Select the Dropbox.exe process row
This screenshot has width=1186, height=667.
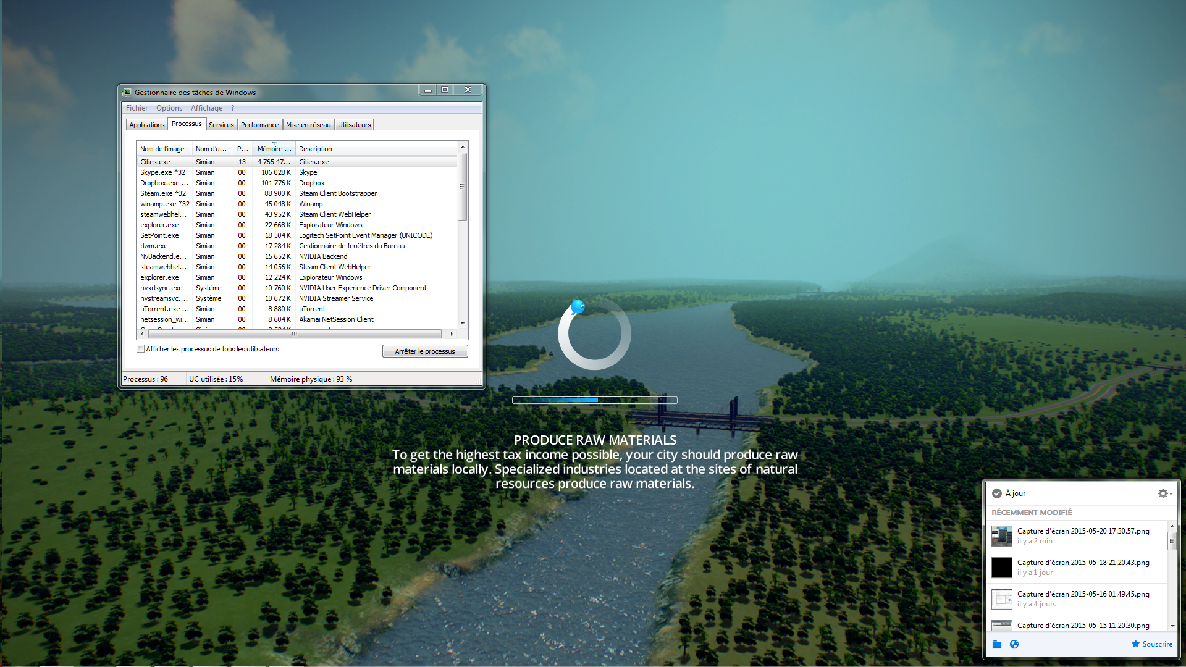(297, 183)
